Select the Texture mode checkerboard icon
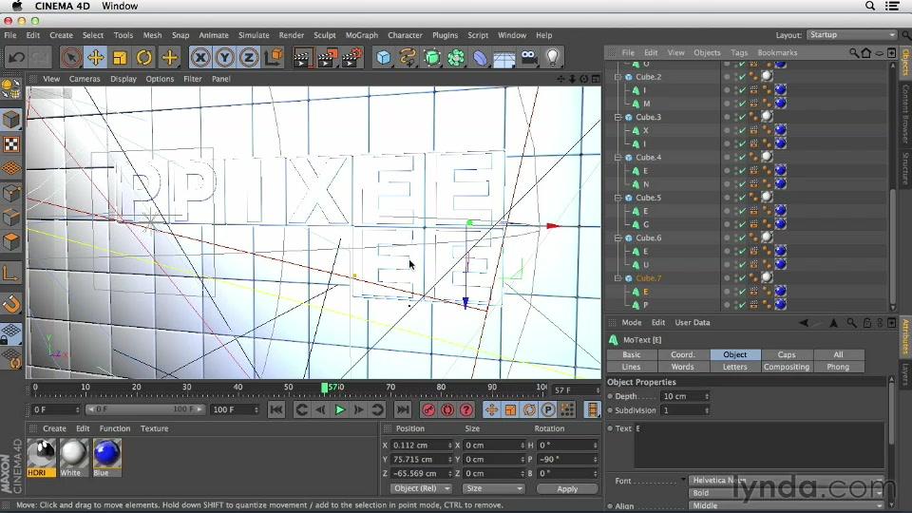Viewport: 912px width, 513px height. click(11, 144)
